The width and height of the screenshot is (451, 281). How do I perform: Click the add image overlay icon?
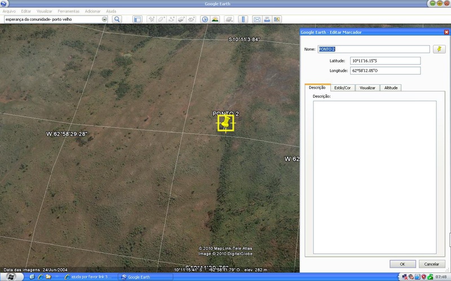tap(181, 19)
